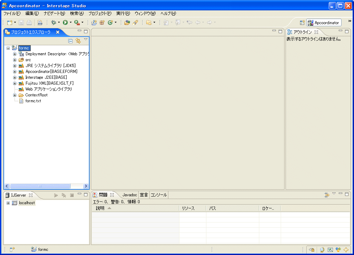Image resolution: width=354 pixels, height=255 pixels.
Task: Toggle Link with Editor in Project Explorer
Action: coord(78,41)
